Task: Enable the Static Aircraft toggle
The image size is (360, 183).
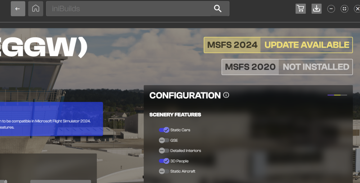Action: [x=164, y=171]
